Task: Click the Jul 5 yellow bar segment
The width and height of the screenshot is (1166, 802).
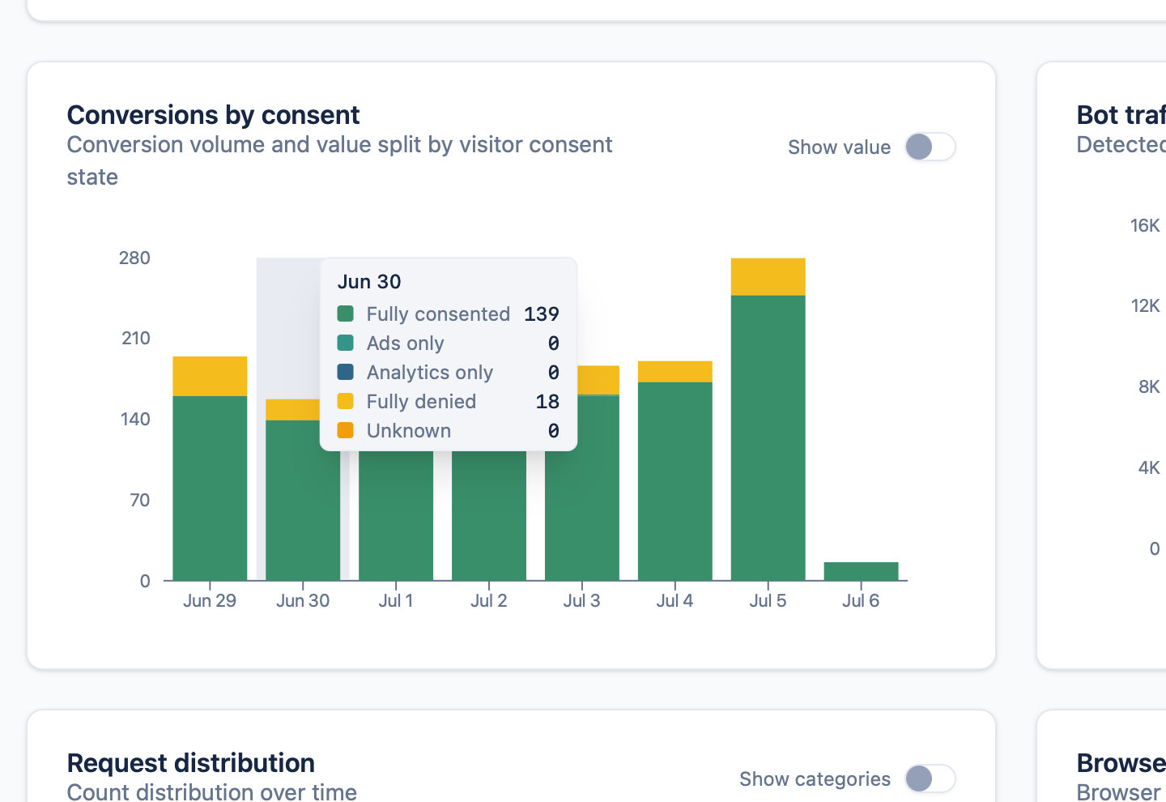Action: [x=768, y=277]
